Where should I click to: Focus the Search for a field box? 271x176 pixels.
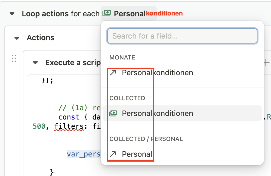[182, 36]
